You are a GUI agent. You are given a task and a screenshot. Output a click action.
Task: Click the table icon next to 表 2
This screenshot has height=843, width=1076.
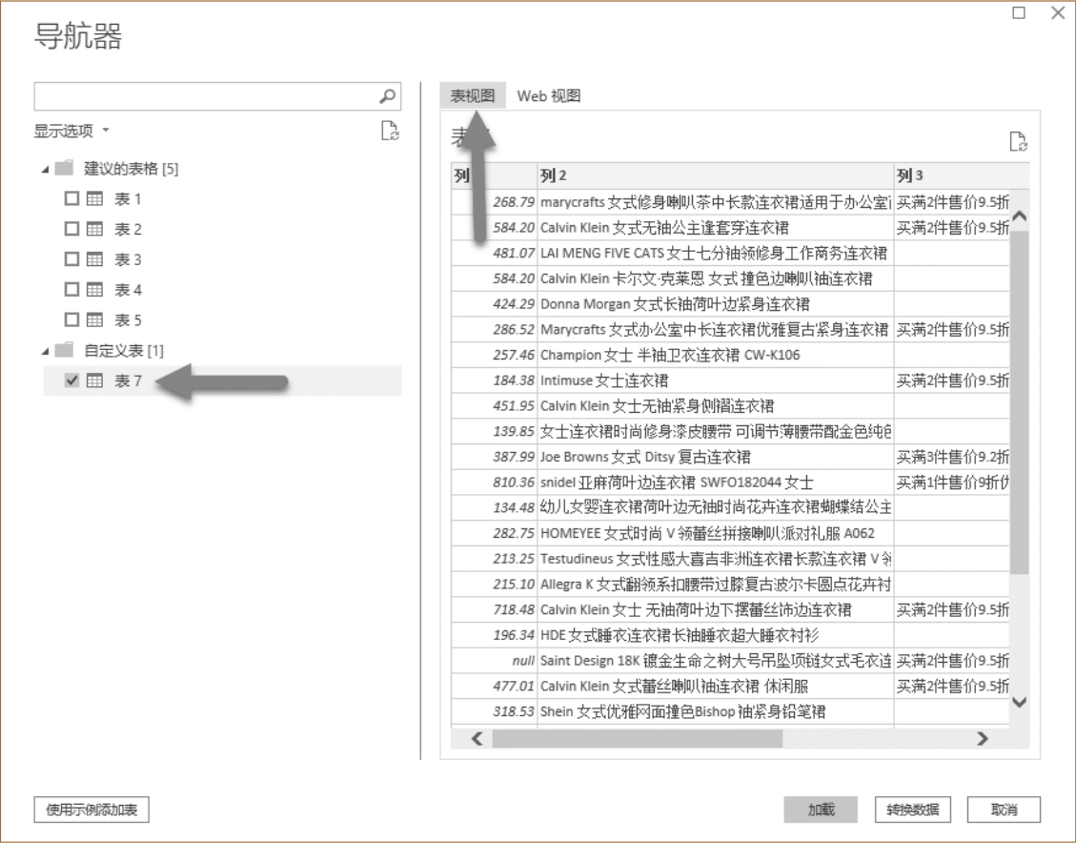(x=94, y=229)
